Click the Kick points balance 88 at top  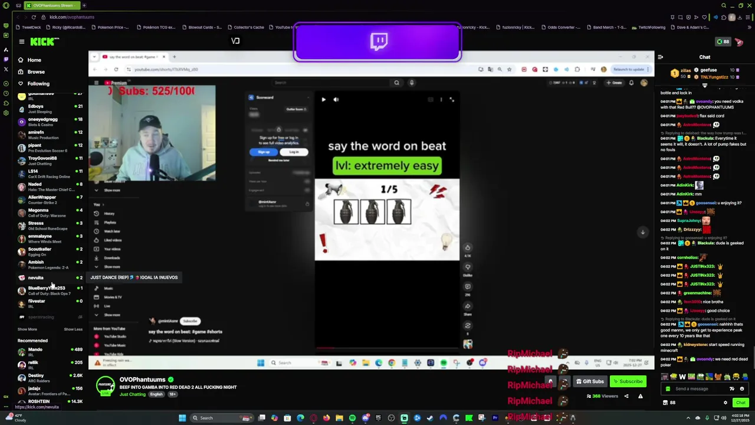723,42
